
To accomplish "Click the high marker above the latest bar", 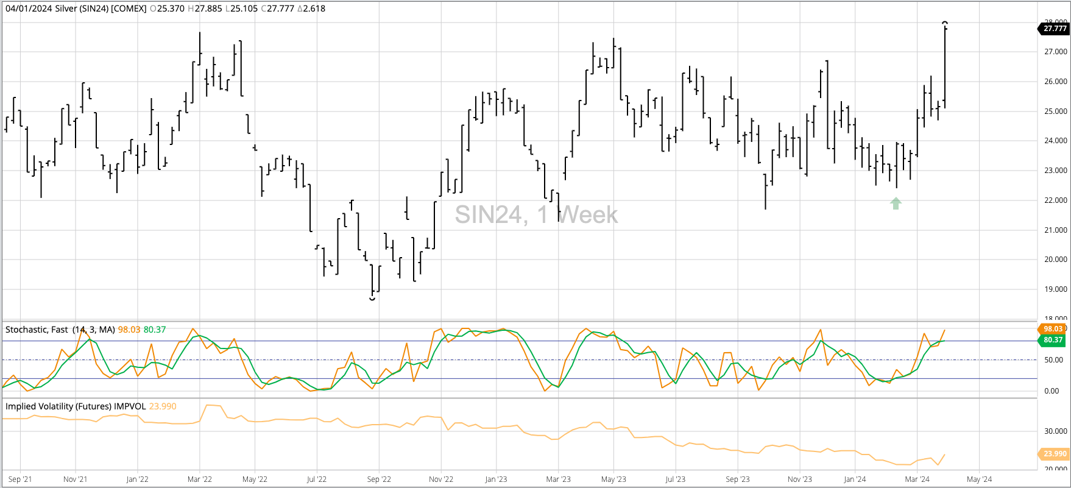I will [945, 24].
